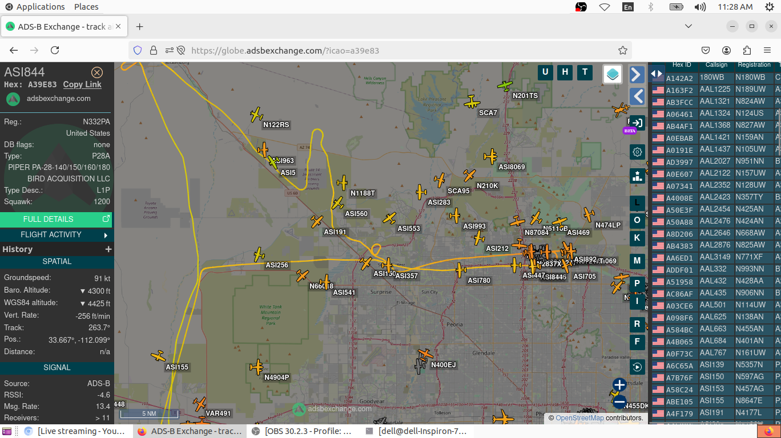Select aircraft ASI256 on the map
The width and height of the screenshot is (781, 438).
click(259, 254)
